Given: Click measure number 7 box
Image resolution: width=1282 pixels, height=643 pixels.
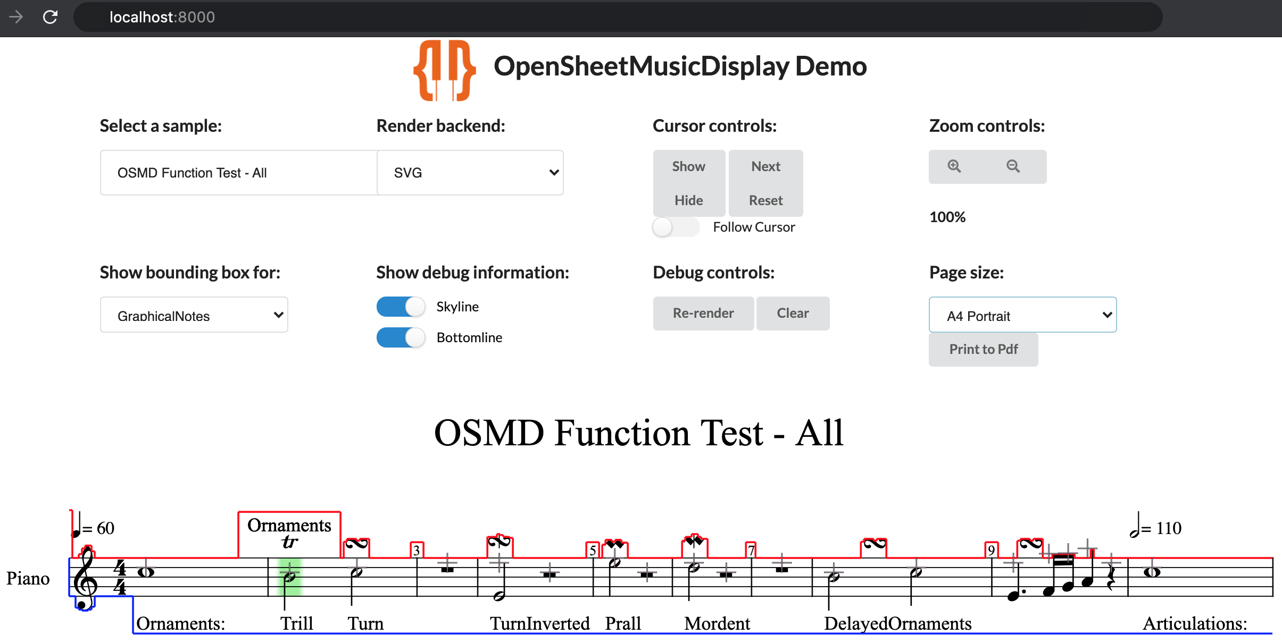Looking at the screenshot, I should pos(751,550).
